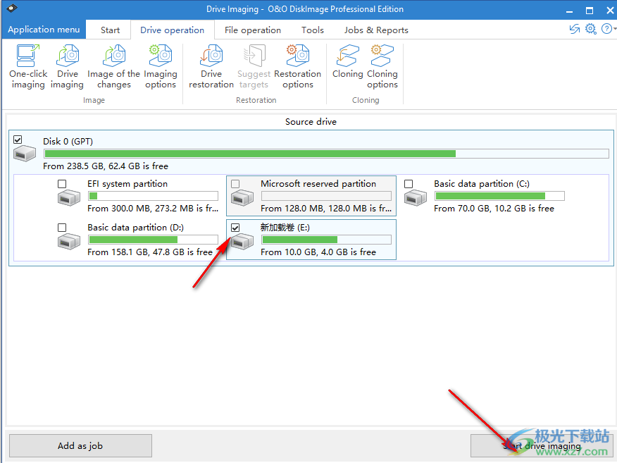Click the Disk 0 usage progress bar
This screenshot has height=463, width=617.
coord(326,154)
